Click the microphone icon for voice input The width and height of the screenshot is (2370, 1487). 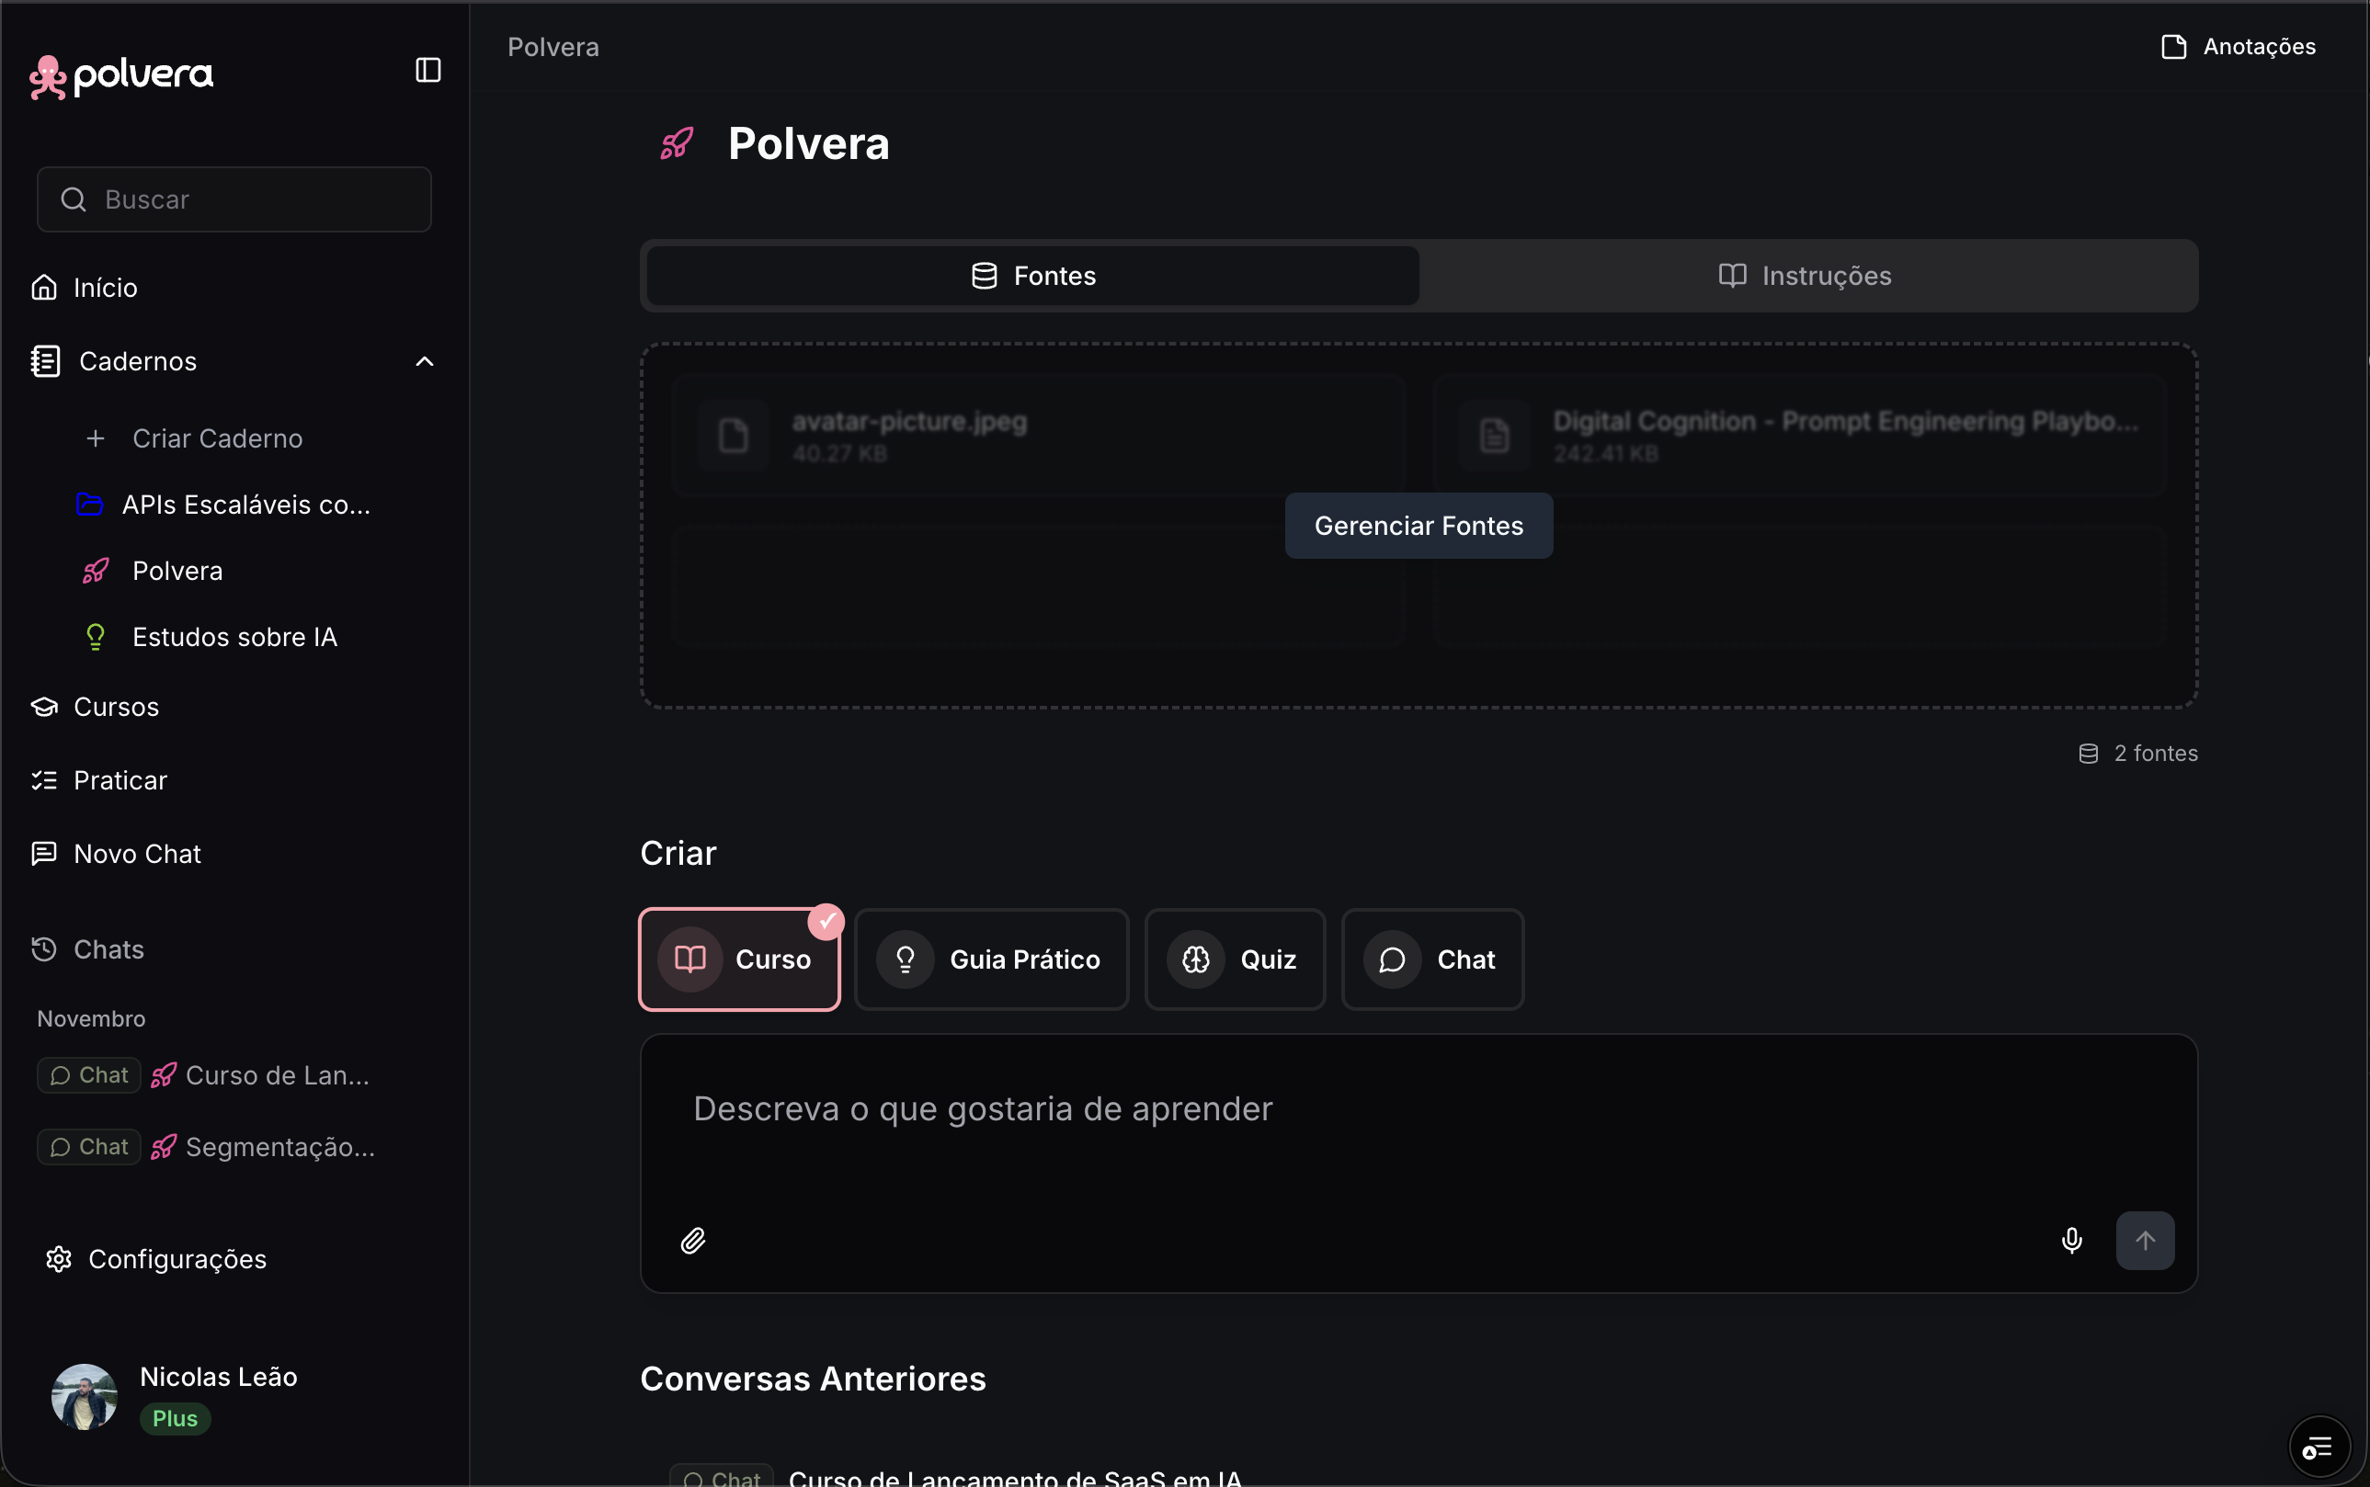tap(2070, 1240)
